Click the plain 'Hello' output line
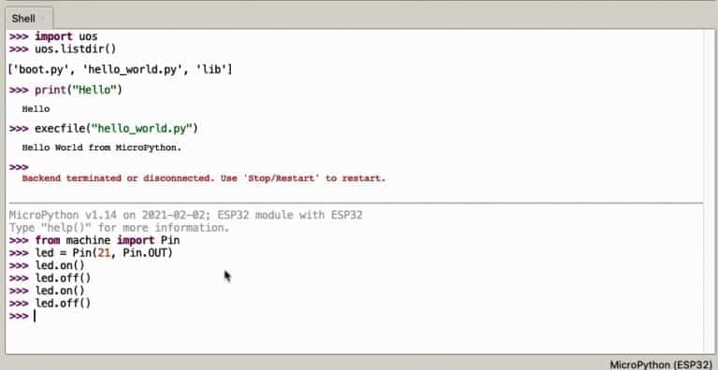The image size is (718, 370). click(36, 109)
